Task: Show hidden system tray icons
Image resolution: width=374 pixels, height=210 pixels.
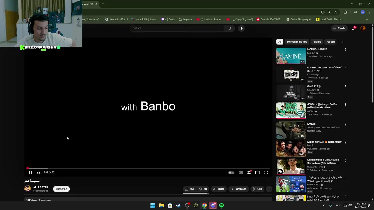Action: pos(324,205)
